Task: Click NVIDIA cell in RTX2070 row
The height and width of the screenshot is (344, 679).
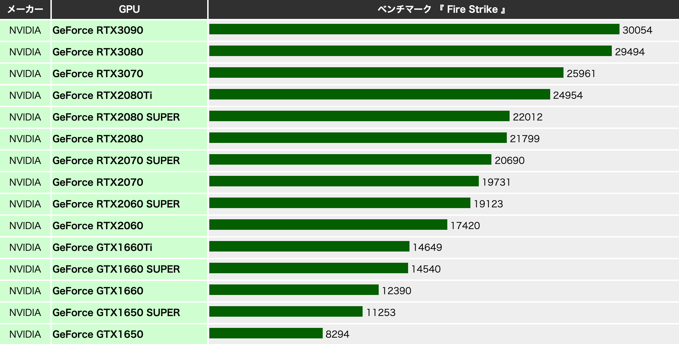Action: (25, 183)
